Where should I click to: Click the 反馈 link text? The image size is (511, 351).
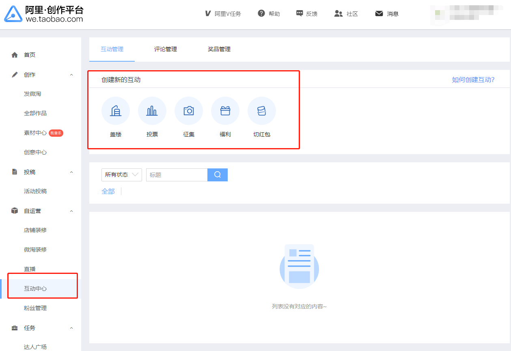click(x=312, y=14)
